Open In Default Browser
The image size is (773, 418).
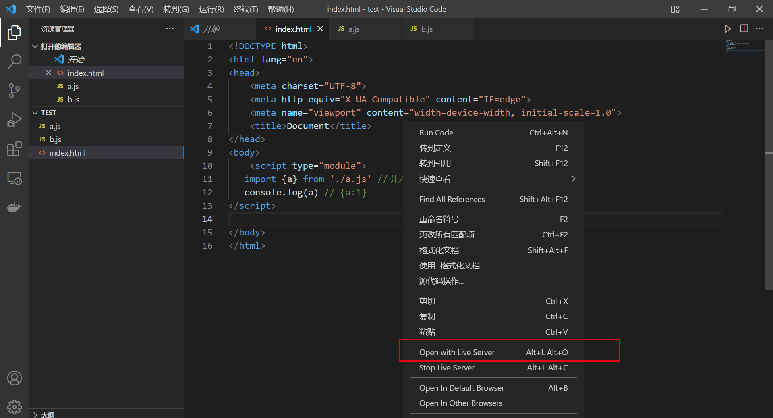click(x=461, y=387)
